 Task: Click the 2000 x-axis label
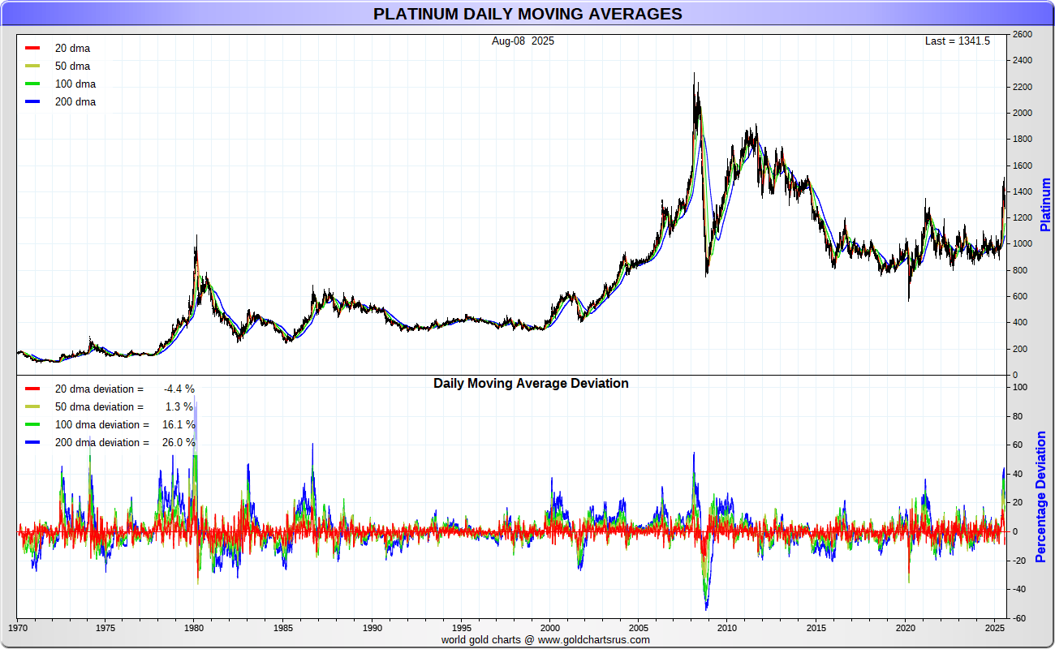coord(550,627)
